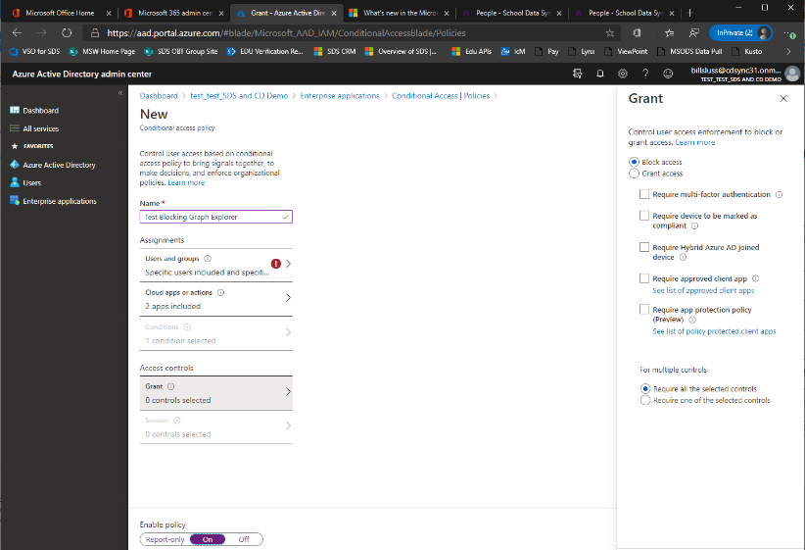The height and width of the screenshot is (550, 805).
Task: Go to Dashboard breadcrumb
Action: coord(159,96)
